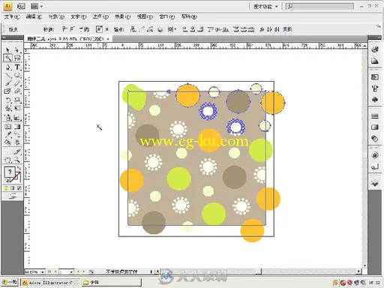The image size is (384, 288).
Task: Select the Ellipse shape tool
Action: (17, 75)
